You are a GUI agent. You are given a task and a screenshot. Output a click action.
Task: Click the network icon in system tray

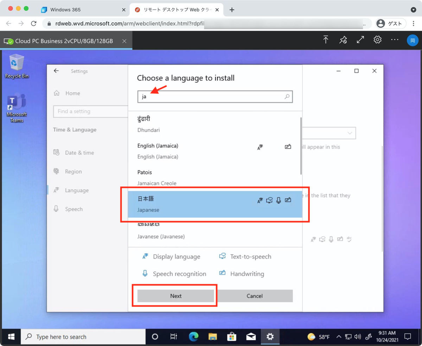click(348, 337)
